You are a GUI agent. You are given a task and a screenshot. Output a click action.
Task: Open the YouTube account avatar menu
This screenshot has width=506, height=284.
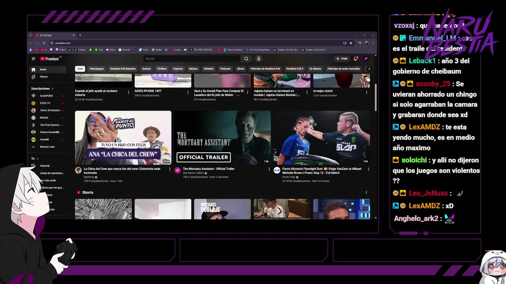click(x=366, y=58)
